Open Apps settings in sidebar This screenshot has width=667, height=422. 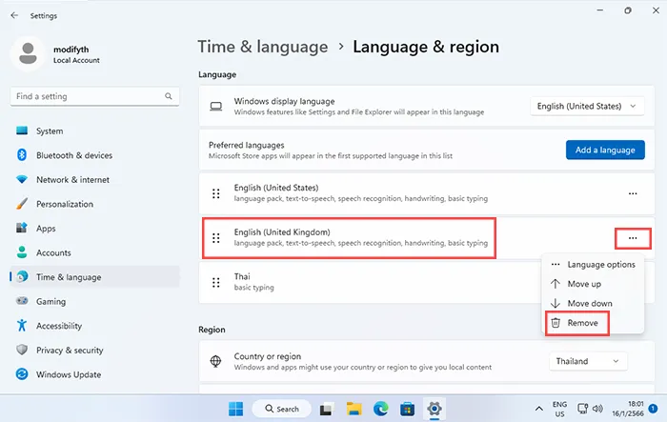pos(94,228)
